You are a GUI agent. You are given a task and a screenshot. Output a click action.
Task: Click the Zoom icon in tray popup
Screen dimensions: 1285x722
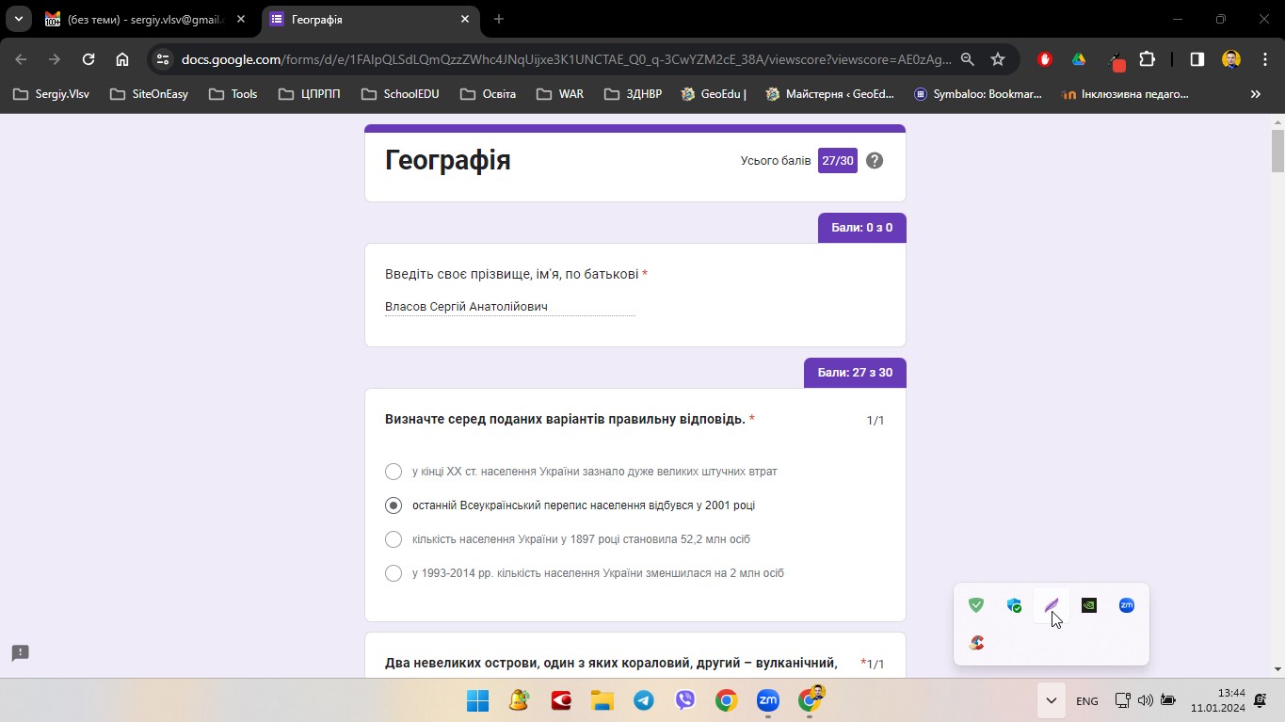[1126, 605]
